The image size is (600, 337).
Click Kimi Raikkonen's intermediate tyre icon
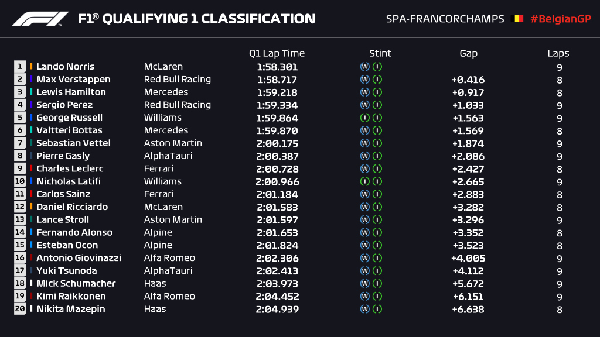coord(377,296)
